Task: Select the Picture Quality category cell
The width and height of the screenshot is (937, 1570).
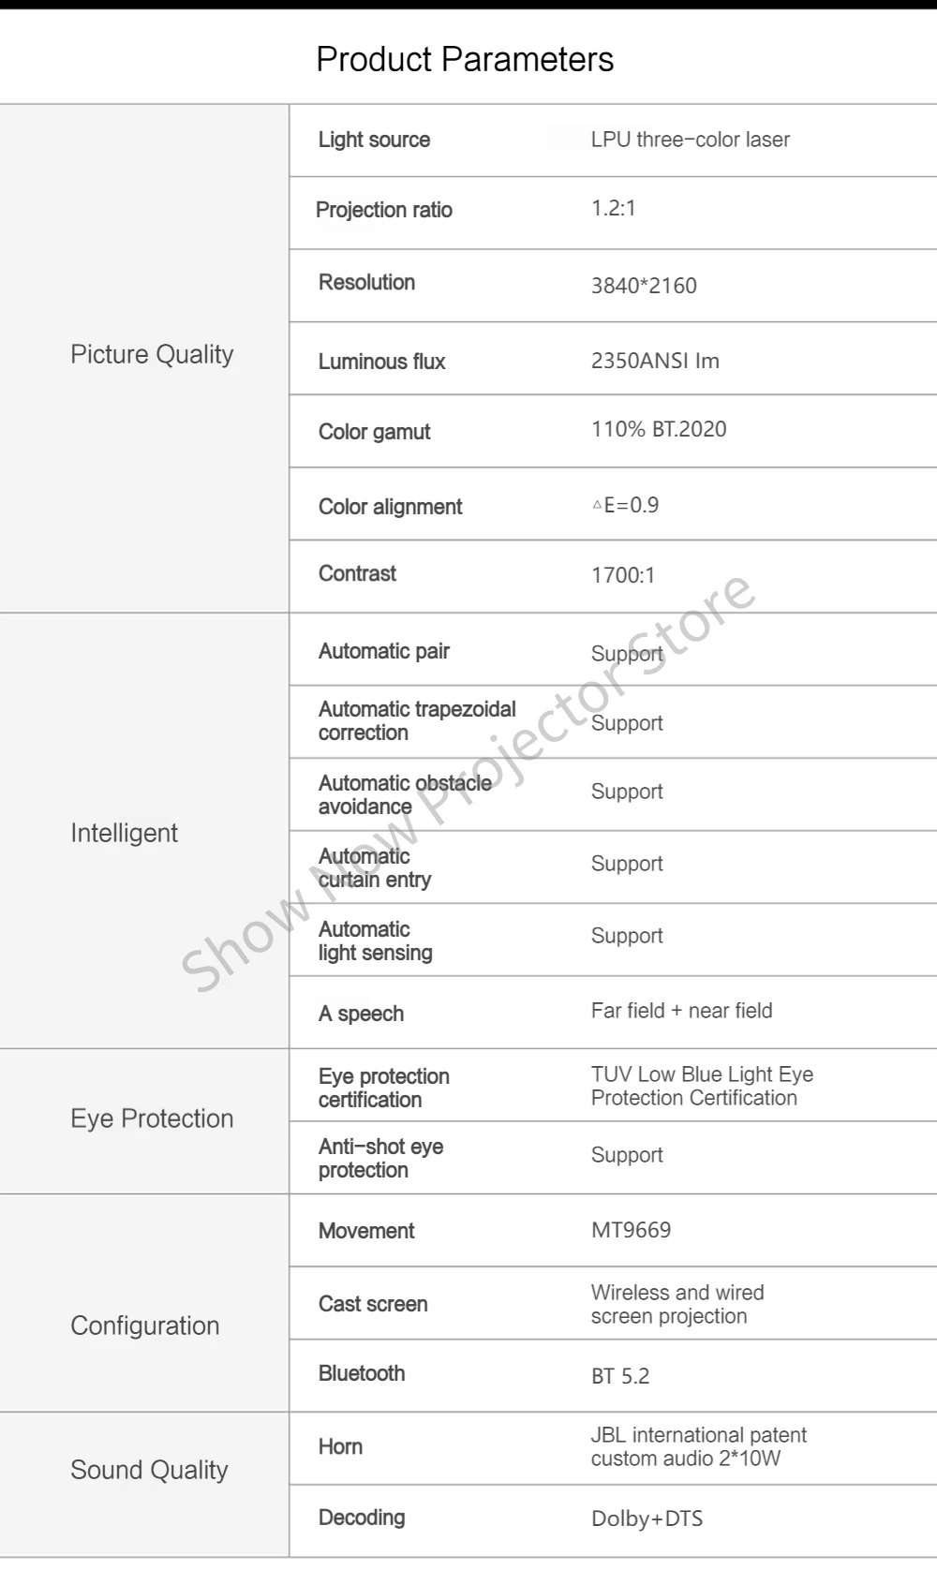Action: click(x=152, y=355)
